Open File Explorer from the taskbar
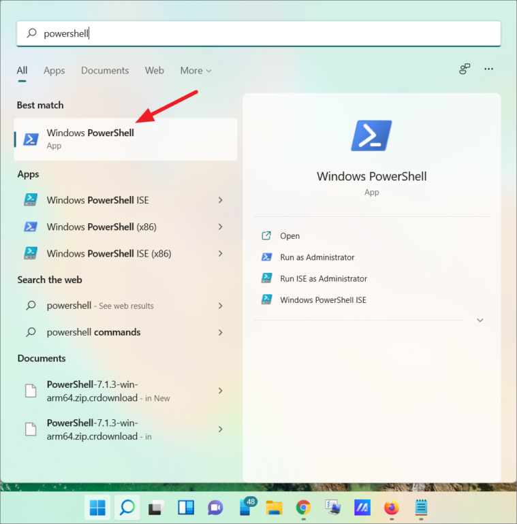 pos(274,508)
